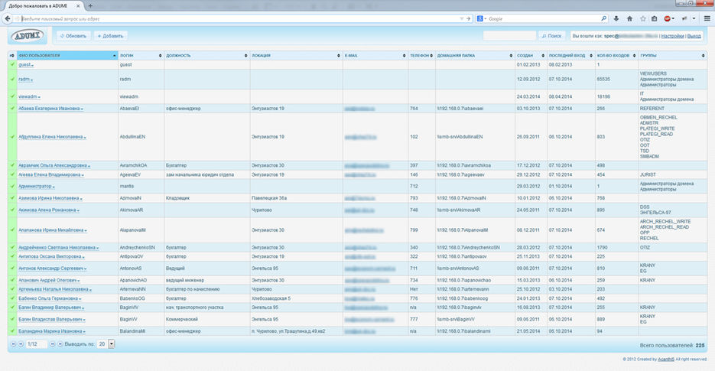Toggle the green check status for guest
This screenshot has width=715, height=371.
coord(12,64)
